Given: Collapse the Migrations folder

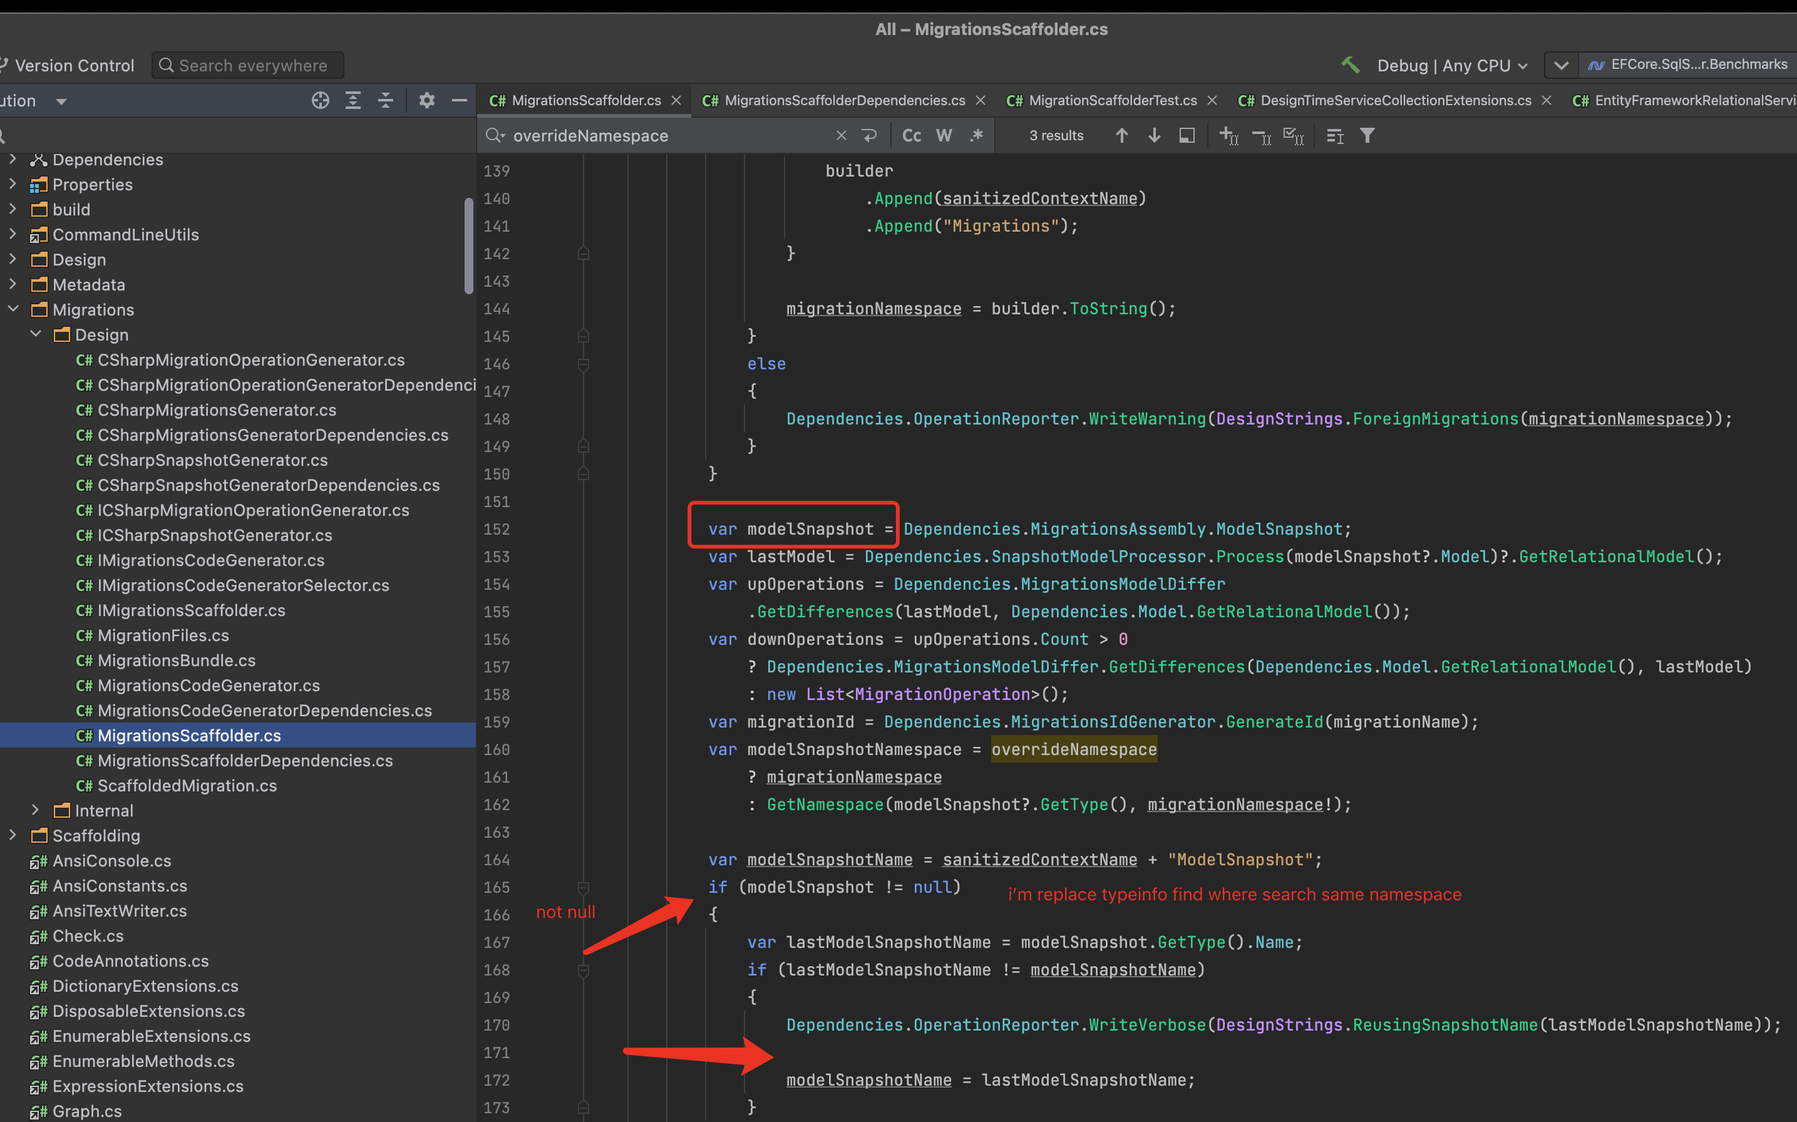Looking at the screenshot, I should click(13, 309).
